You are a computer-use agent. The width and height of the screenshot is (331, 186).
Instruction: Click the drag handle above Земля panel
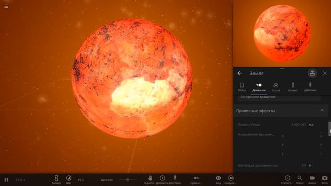coord(282,69)
